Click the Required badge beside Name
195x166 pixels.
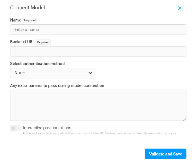click(30, 20)
